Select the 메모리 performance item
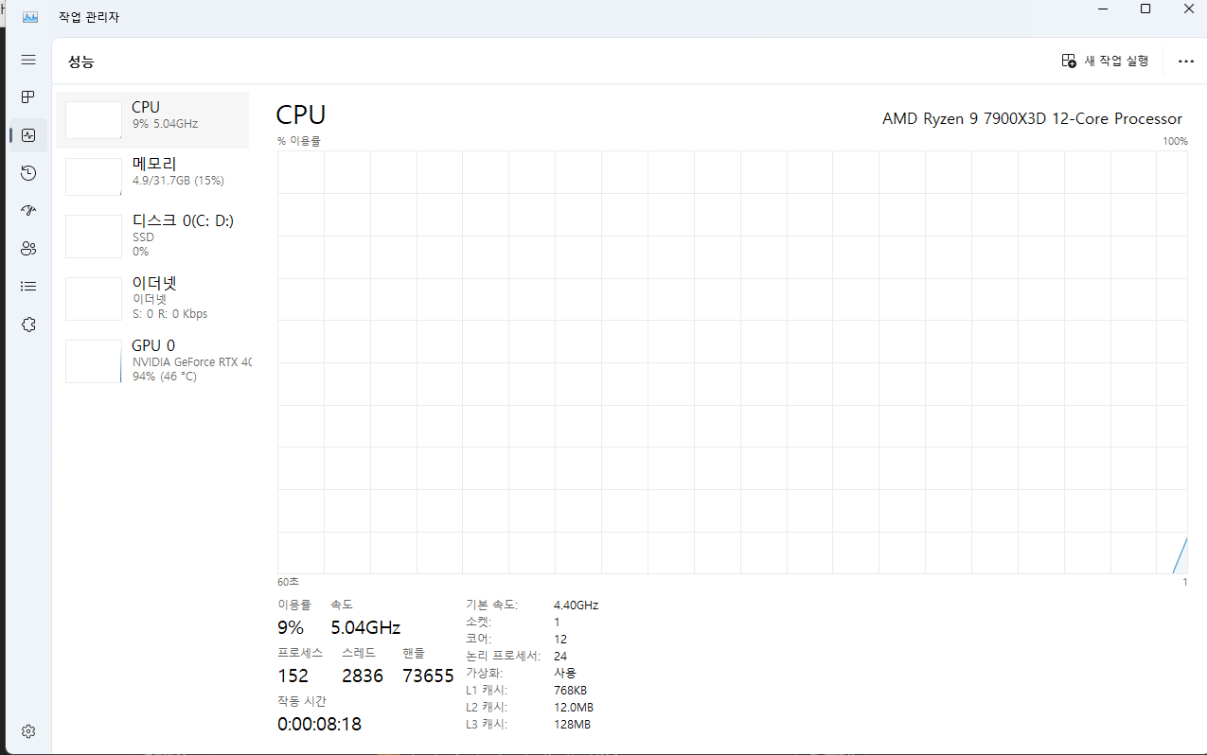Screen dimensions: 1207x755 pos(152,177)
